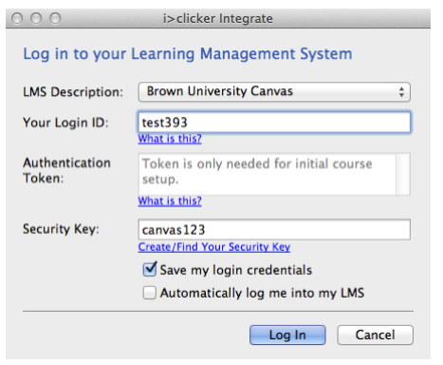Minimize the i>clicker Integrate window
The width and height of the screenshot is (443, 365).
pyautogui.click(x=36, y=18)
